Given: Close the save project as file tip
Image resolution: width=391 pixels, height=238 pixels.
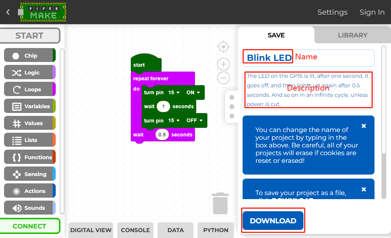Looking at the screenshot, I should [x=364, y=189].
